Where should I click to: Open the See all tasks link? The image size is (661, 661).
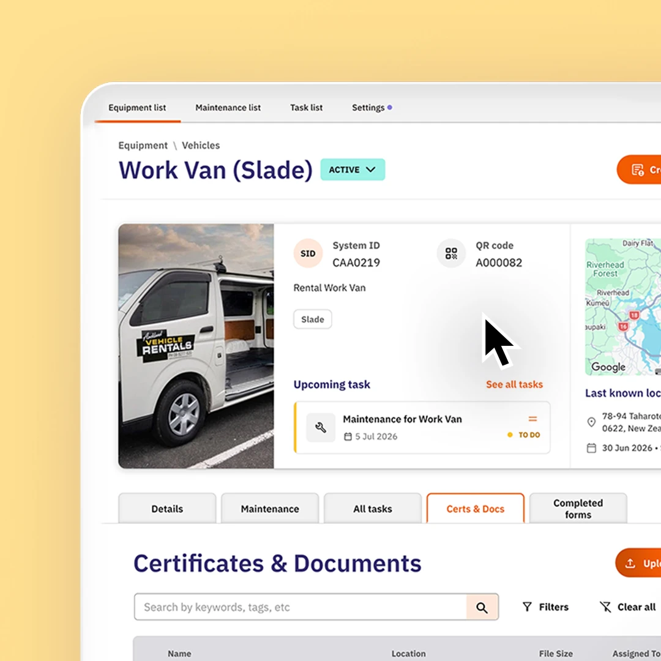(x=514, y=384)
